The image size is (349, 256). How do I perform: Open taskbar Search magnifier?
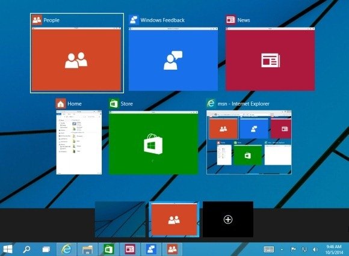26,249
